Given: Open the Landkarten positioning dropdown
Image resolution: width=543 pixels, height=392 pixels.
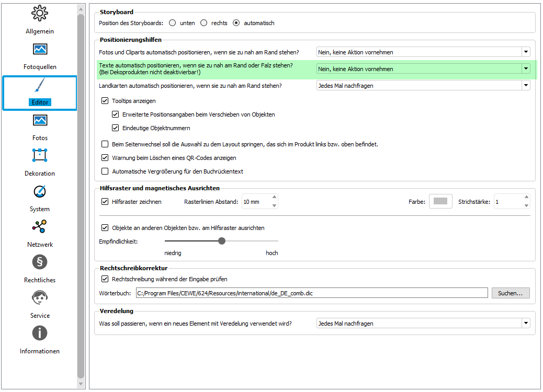Looking at the screenshot, I should [423, 86].
